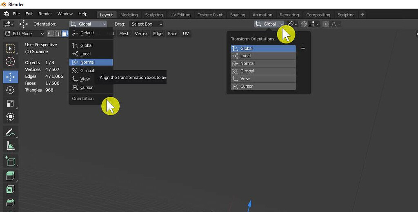Choose Default in the Orientation dropdown list
The width and height of the screenshot is (418, 212).
point(91,33)
